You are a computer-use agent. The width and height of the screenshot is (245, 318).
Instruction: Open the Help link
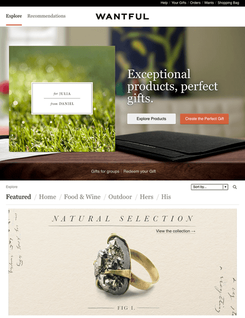pyautogui.click(x=164, y=3)
